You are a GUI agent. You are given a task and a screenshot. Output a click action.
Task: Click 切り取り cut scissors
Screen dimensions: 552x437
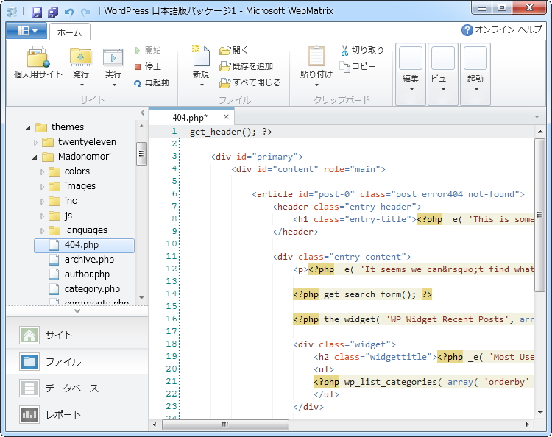click(362, 50)
